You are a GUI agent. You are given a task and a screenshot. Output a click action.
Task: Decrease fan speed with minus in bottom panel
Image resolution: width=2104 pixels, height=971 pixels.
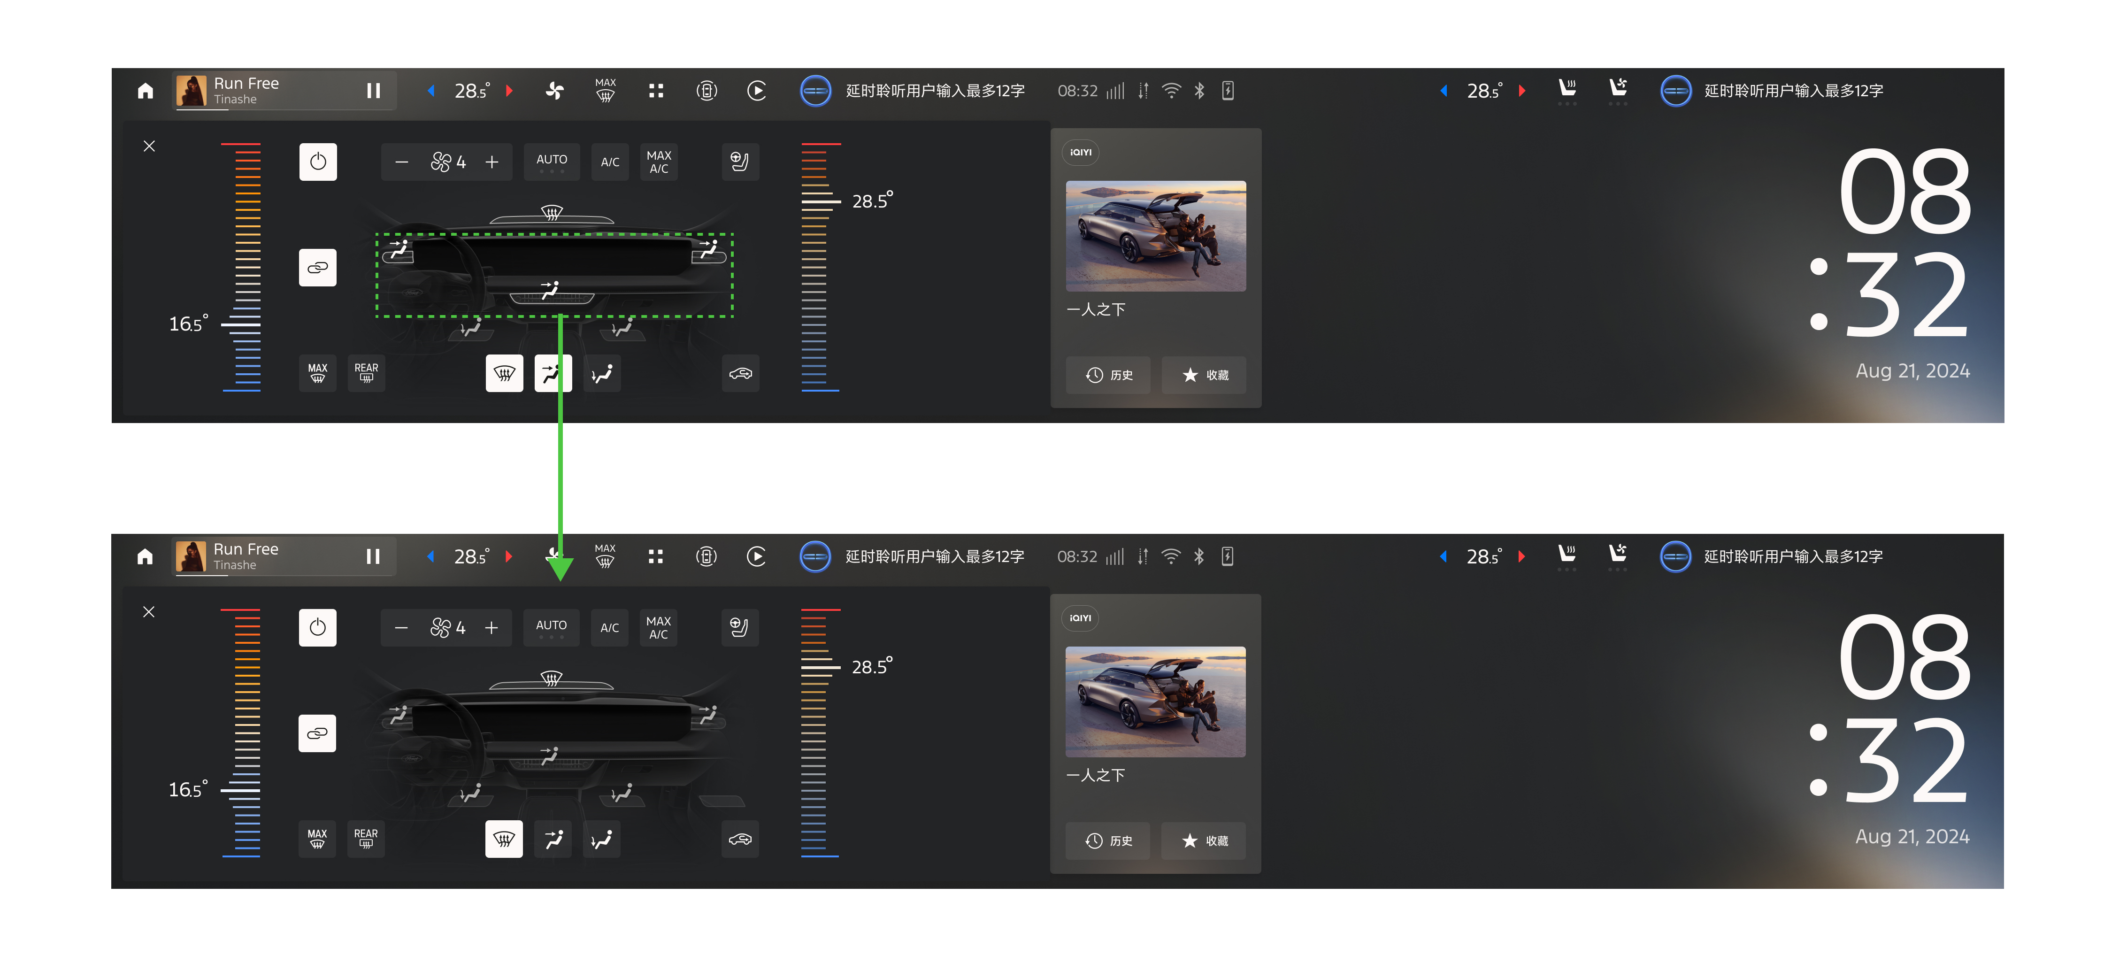click(x=401, y=628)
